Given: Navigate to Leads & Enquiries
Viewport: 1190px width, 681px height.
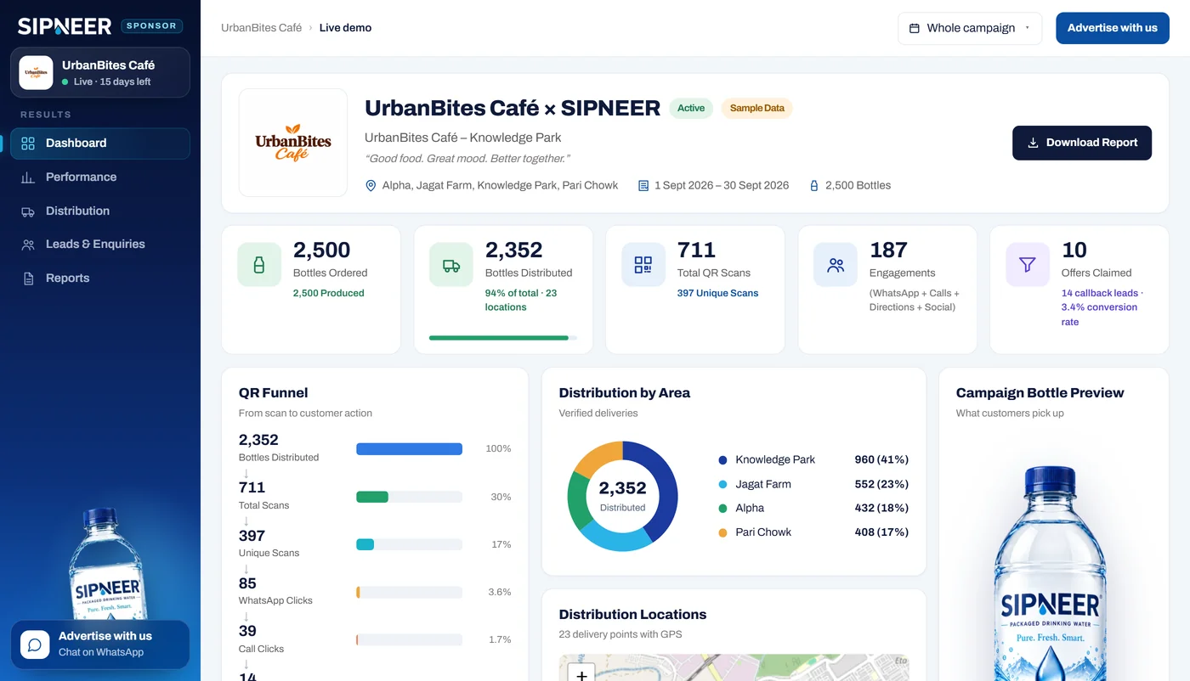Looking at the screenshot, I should 100,245.
